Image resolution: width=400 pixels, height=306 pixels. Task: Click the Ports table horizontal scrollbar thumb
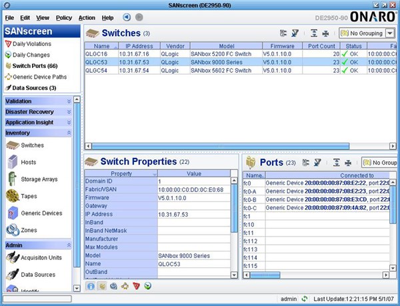tap(265, 275)
